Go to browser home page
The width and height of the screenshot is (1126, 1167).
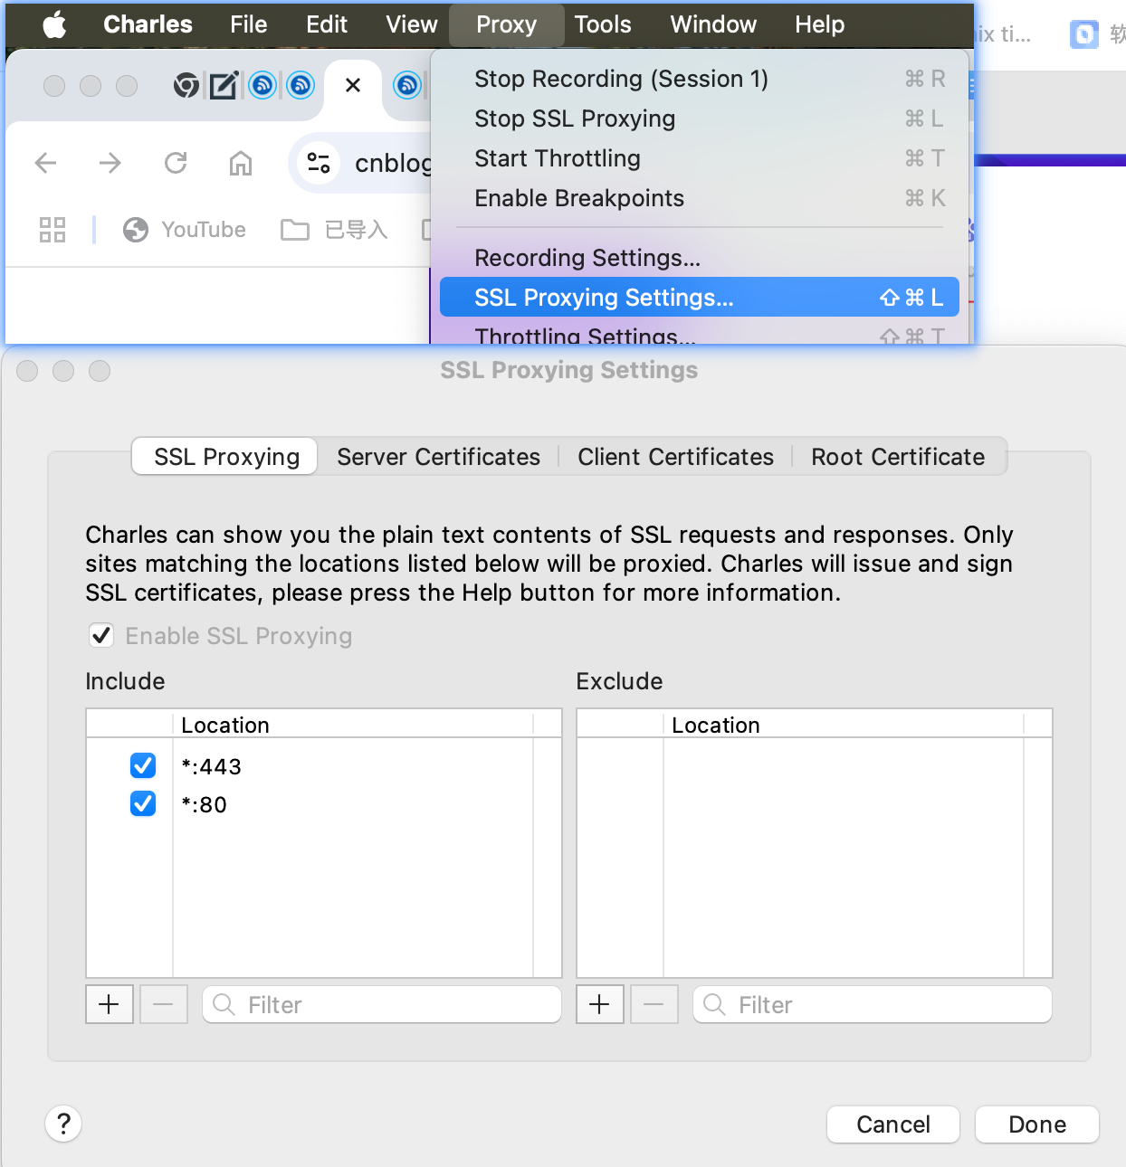(241, 163)
